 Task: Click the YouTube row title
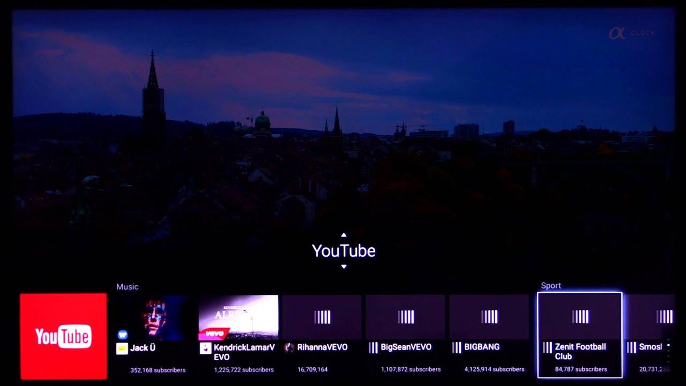point(344,251)
